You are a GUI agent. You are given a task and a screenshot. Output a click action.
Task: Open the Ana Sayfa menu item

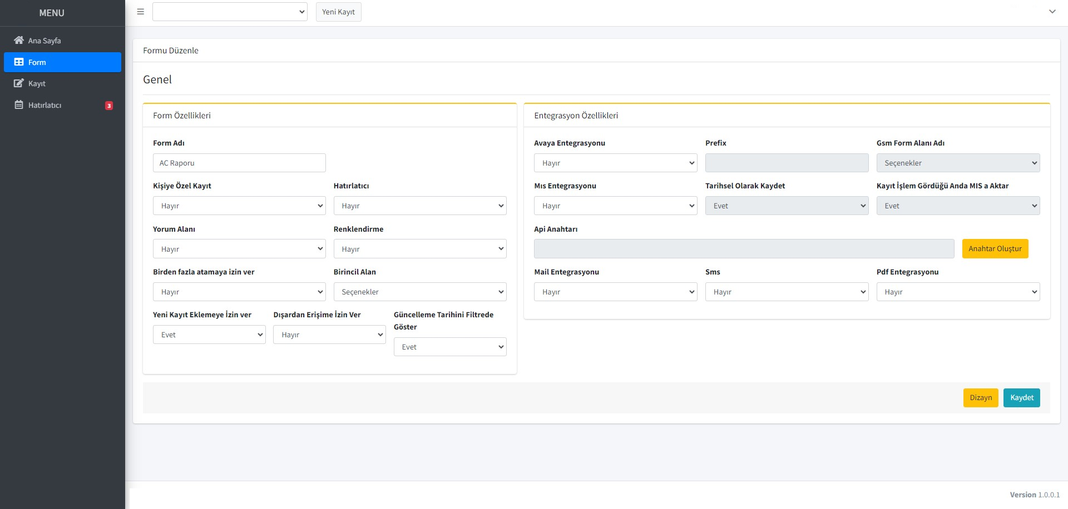pyautogui.click(x=62, y=41)
